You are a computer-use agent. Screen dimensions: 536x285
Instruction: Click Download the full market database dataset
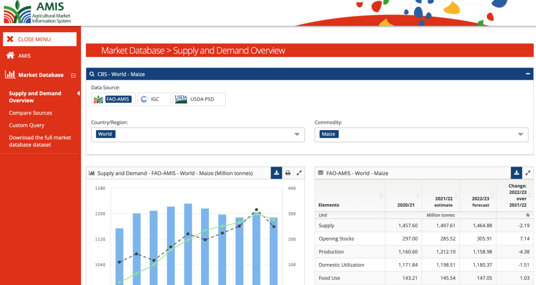pyautogui.click(x=40, y=141)
